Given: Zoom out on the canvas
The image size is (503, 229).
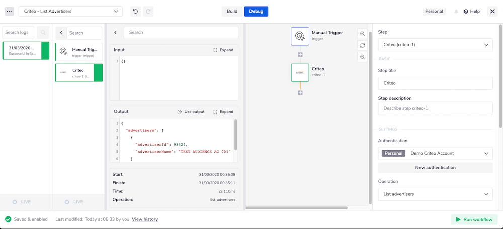Looking at the screenshot, I should (363, 57).
